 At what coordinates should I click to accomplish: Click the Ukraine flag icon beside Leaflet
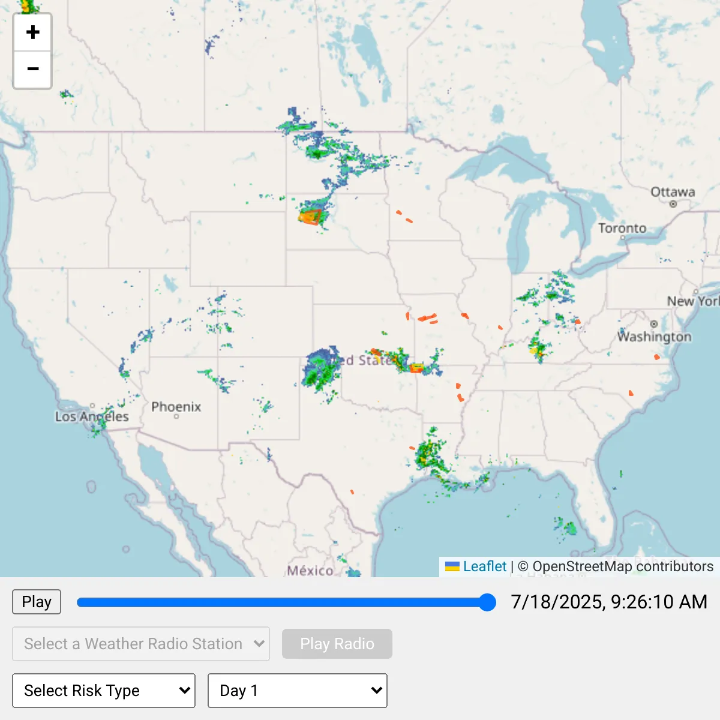click(x=452, y=566)
